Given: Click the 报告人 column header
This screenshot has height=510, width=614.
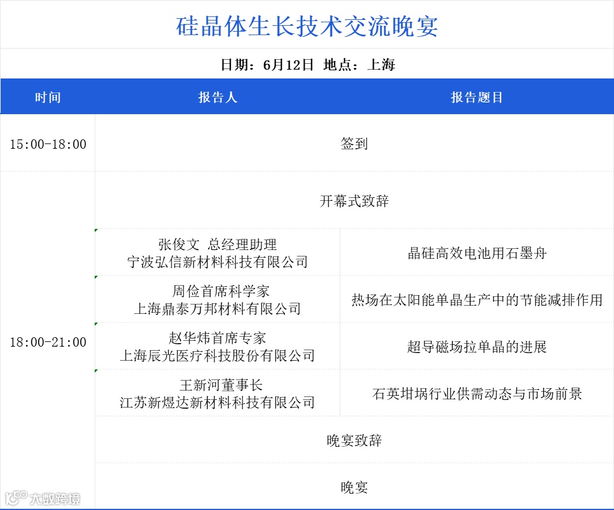Looking at the screenshot, I should (218, 97).
